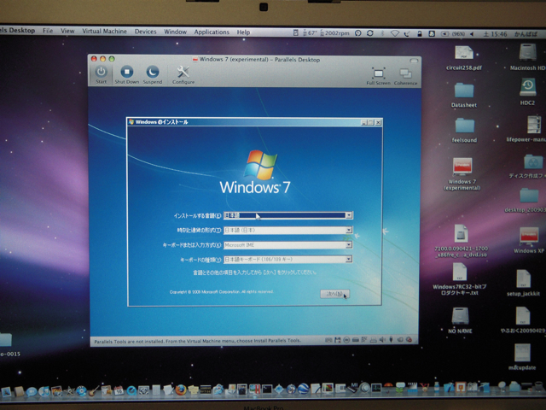Open the Window menu

(176, 32)
